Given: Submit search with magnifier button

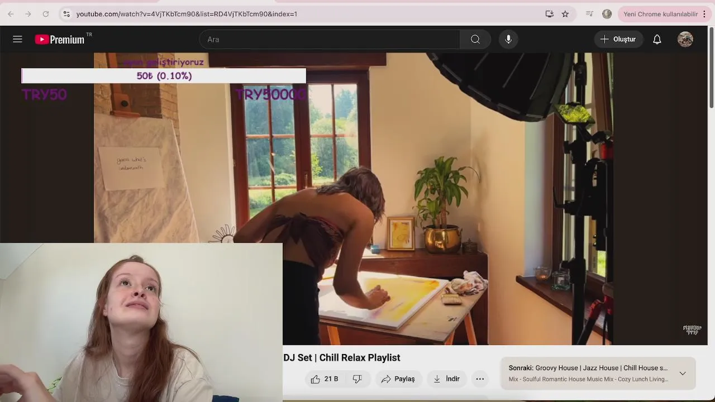Looking at the screenshot, I should tap(475, 39).
